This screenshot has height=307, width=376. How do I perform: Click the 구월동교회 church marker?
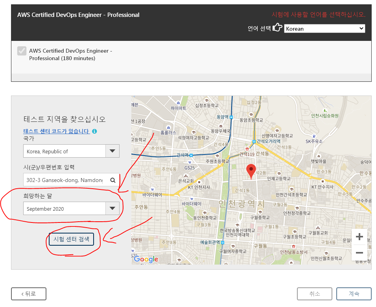(x=318, y=228)
